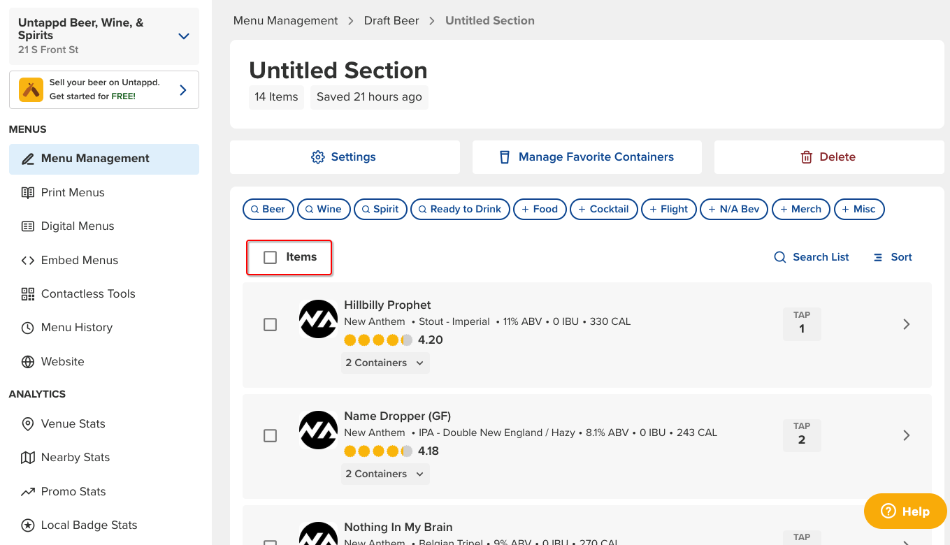Add a Food item
950x545 pixels.
540,209
